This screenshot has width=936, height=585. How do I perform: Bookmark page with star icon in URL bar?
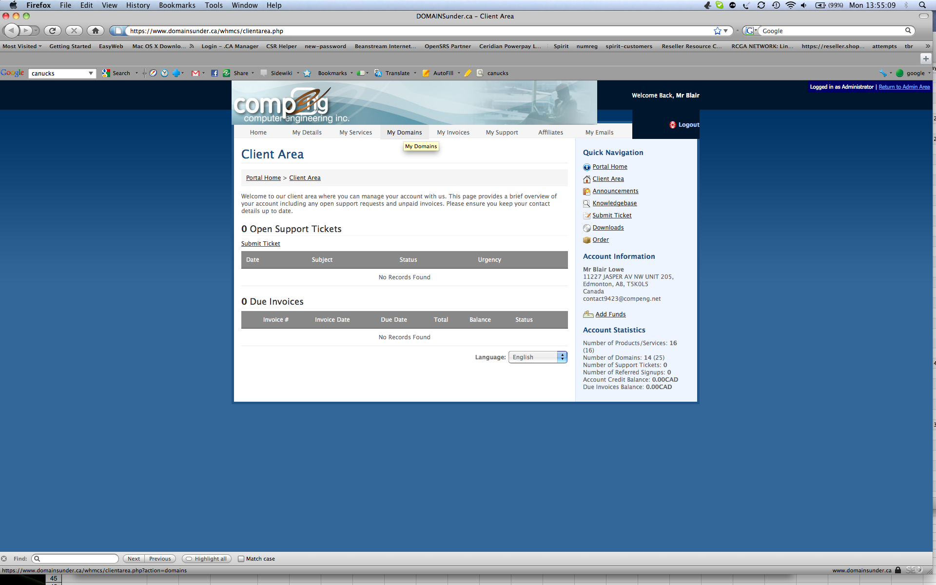coord(718,31)
